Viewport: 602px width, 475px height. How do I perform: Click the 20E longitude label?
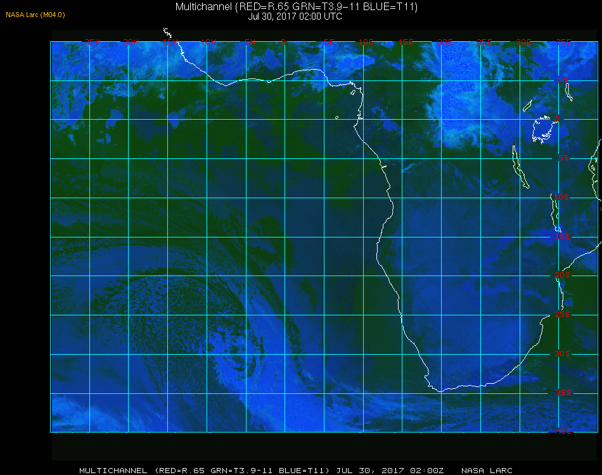(x=445, y=42)
